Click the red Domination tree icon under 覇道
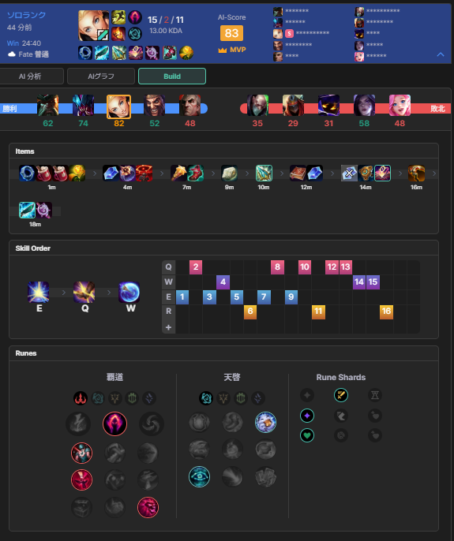The image size is (454, 541). coord(81,398)
